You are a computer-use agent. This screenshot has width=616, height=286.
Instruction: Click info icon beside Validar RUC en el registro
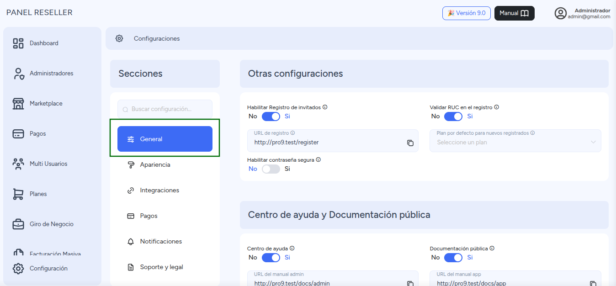[x=496, y=107]
